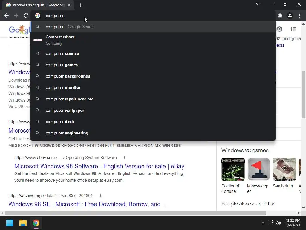
Task: Open the Google apps grid
Action: tap(293, 29)
